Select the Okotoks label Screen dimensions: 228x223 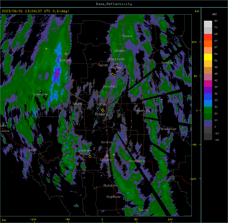(109, 185)
